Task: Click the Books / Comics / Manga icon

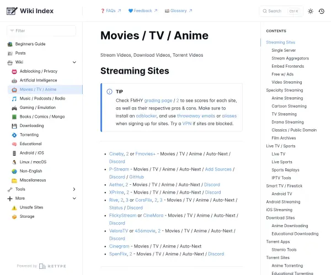Action: [x=14, y=117]
